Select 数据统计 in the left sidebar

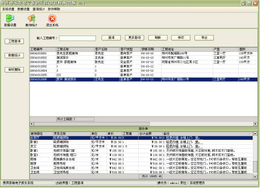pyautogui.click(x=14, y=55)
